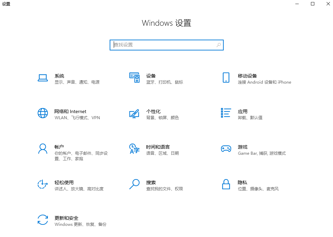Open 隐私 settings via the padlock icon
The image size is (333, 237).
(x=226, y=184)
